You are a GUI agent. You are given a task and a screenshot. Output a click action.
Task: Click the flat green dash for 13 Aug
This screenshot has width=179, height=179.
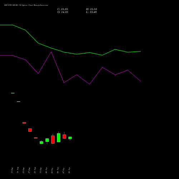tap(13, 93)
